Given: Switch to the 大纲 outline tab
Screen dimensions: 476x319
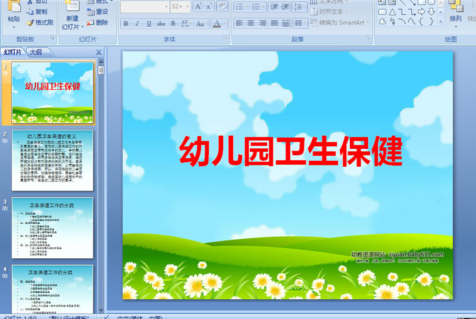Looking at the screenshot, I should tap(36, 52).
